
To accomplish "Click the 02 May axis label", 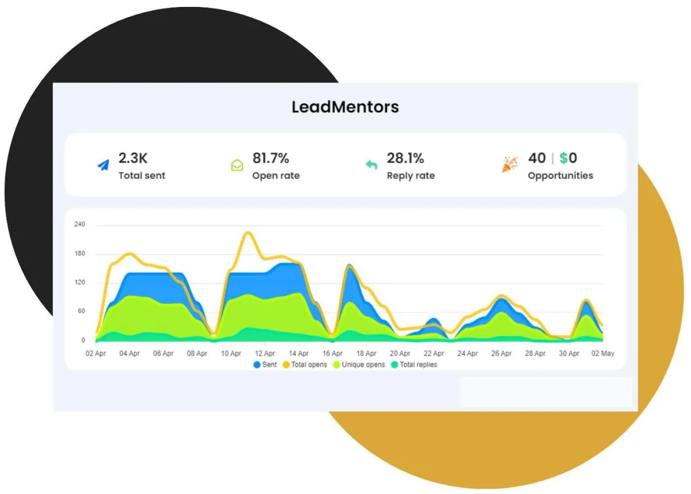I will tap(603, 354).
